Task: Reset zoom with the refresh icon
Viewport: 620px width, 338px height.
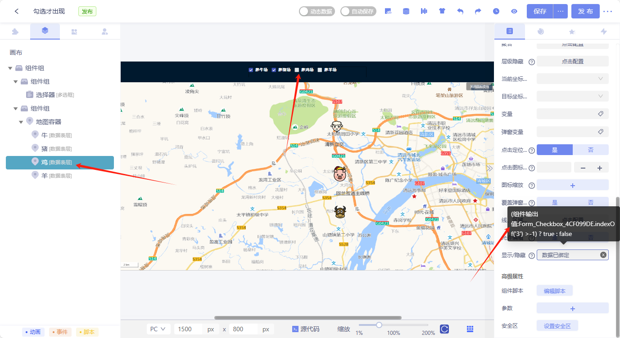Action: coord(444,329)
